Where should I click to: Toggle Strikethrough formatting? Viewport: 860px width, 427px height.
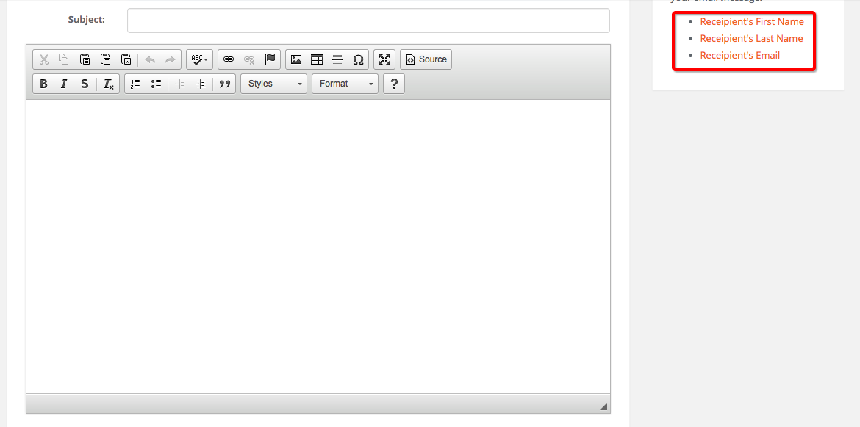[85, 84]
